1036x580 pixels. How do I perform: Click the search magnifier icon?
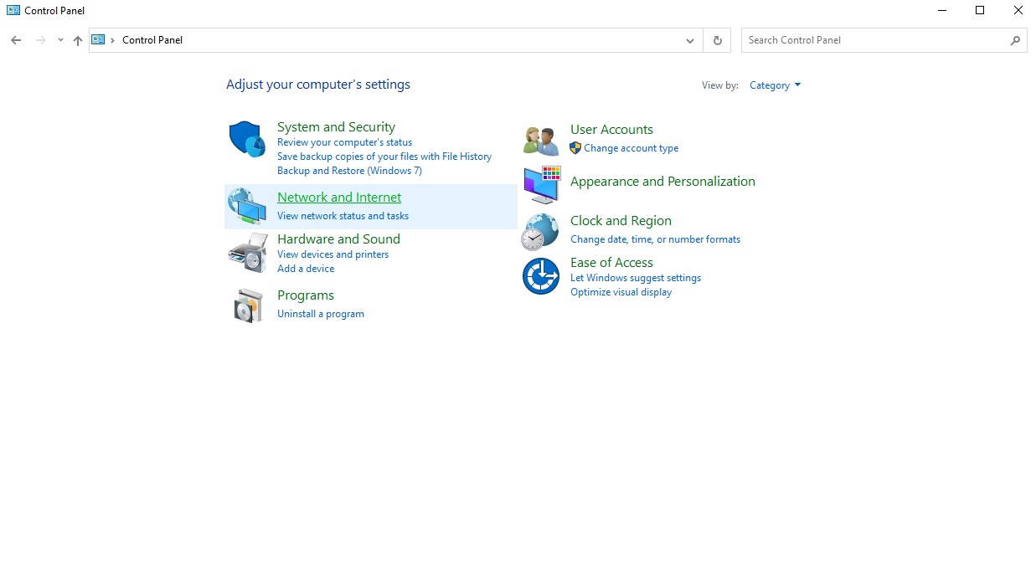(1015, 40)
